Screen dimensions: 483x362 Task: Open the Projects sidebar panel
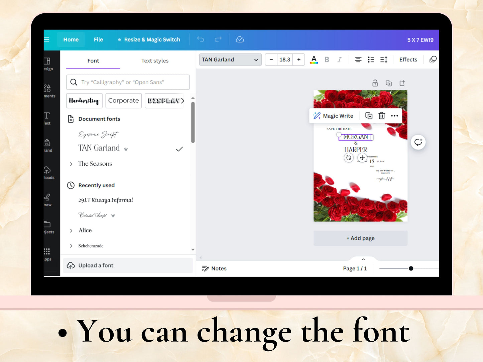pyautogui.click(x=48, y=227)
